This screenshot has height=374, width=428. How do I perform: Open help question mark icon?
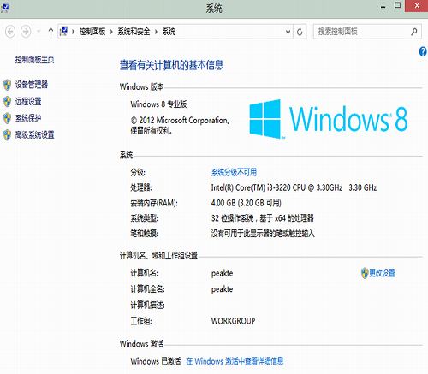(423, 51)
